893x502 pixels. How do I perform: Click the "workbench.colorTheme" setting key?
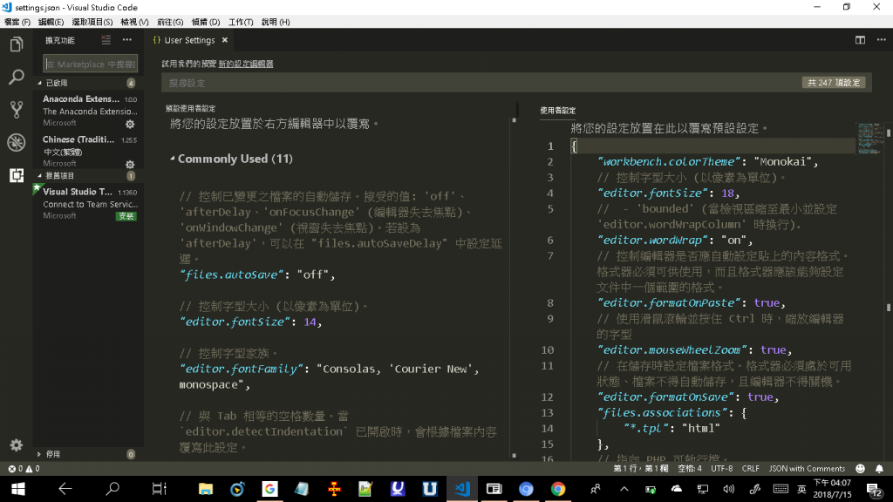tap(669, 161)
